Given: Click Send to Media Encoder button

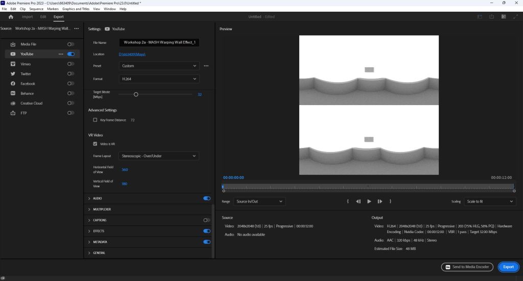Looking at the screenshot, I should coord(468,267).
